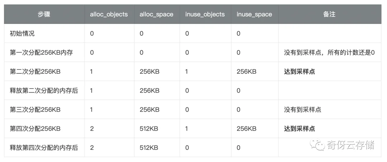Select the alloc_space column header

click(x=157, y=14)
